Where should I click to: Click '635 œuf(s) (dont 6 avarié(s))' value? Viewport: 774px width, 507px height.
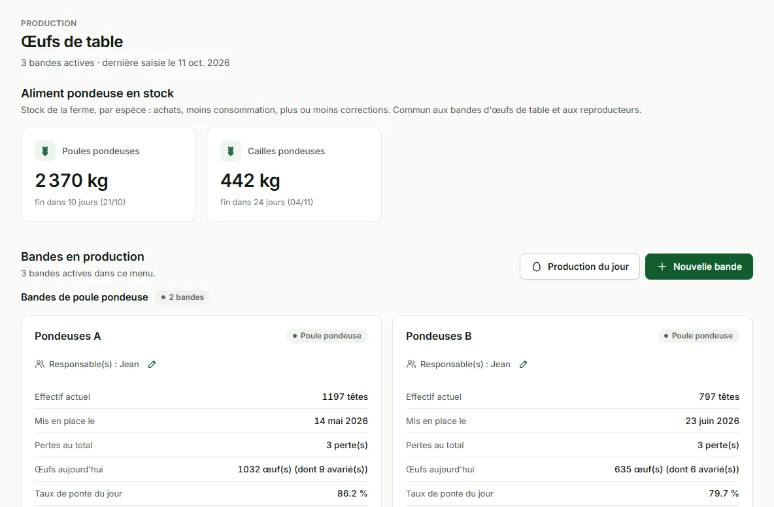point(677,470)
